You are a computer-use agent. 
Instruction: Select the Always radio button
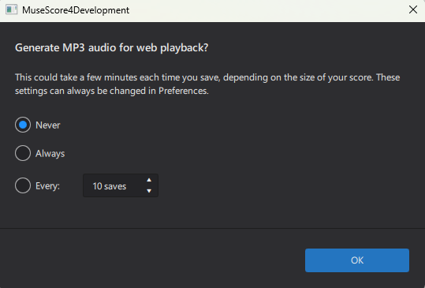(x=23, y=153)
